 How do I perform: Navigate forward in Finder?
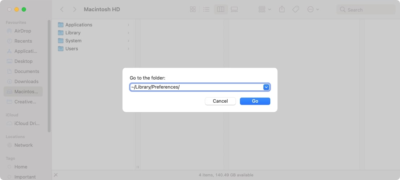[x=74, y=9]
